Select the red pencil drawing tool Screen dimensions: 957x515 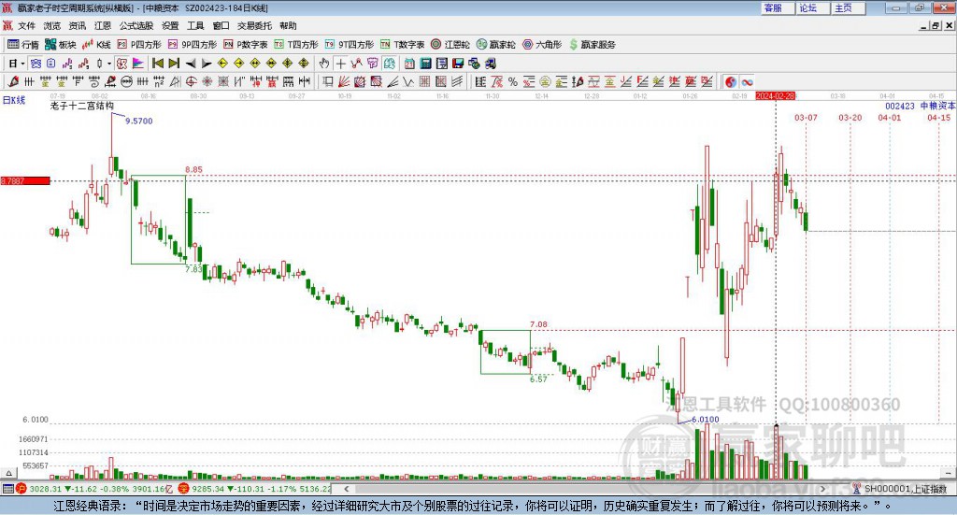(x=13, y=81)
